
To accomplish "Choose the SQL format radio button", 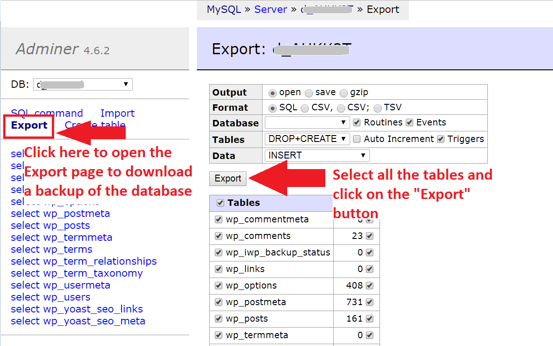I will tap(273, 108).
